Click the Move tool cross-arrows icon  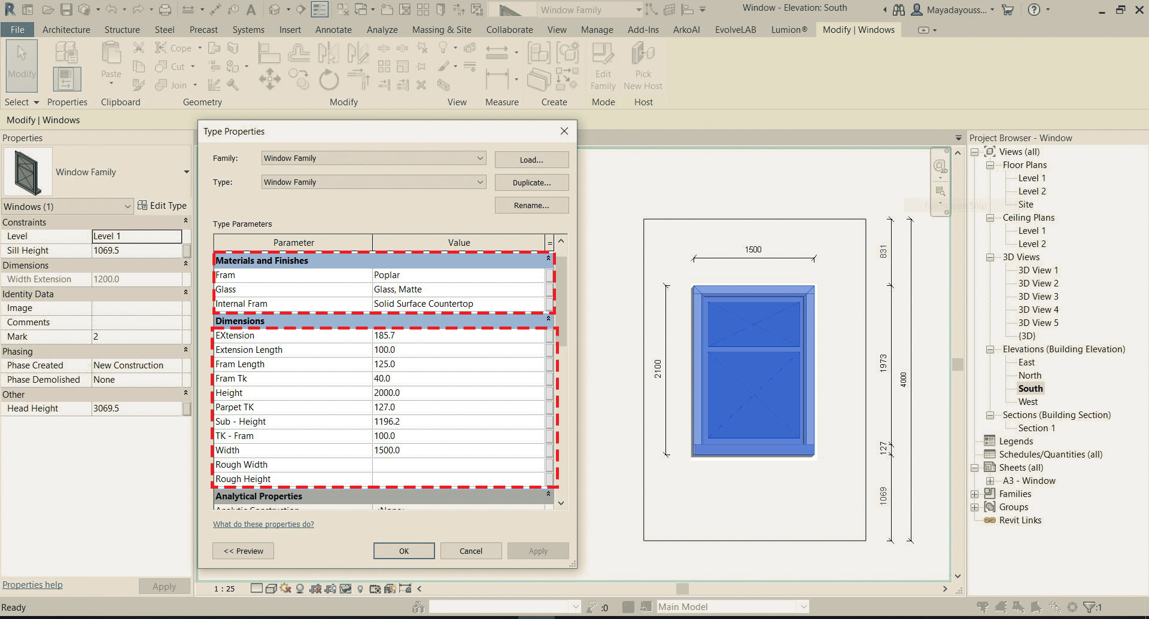(269, 80)
